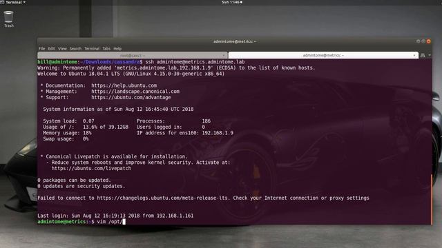Click the https://ubuntu.com/livepatch URL
This screenshot has height=248, width=442.
click(91, 168)
